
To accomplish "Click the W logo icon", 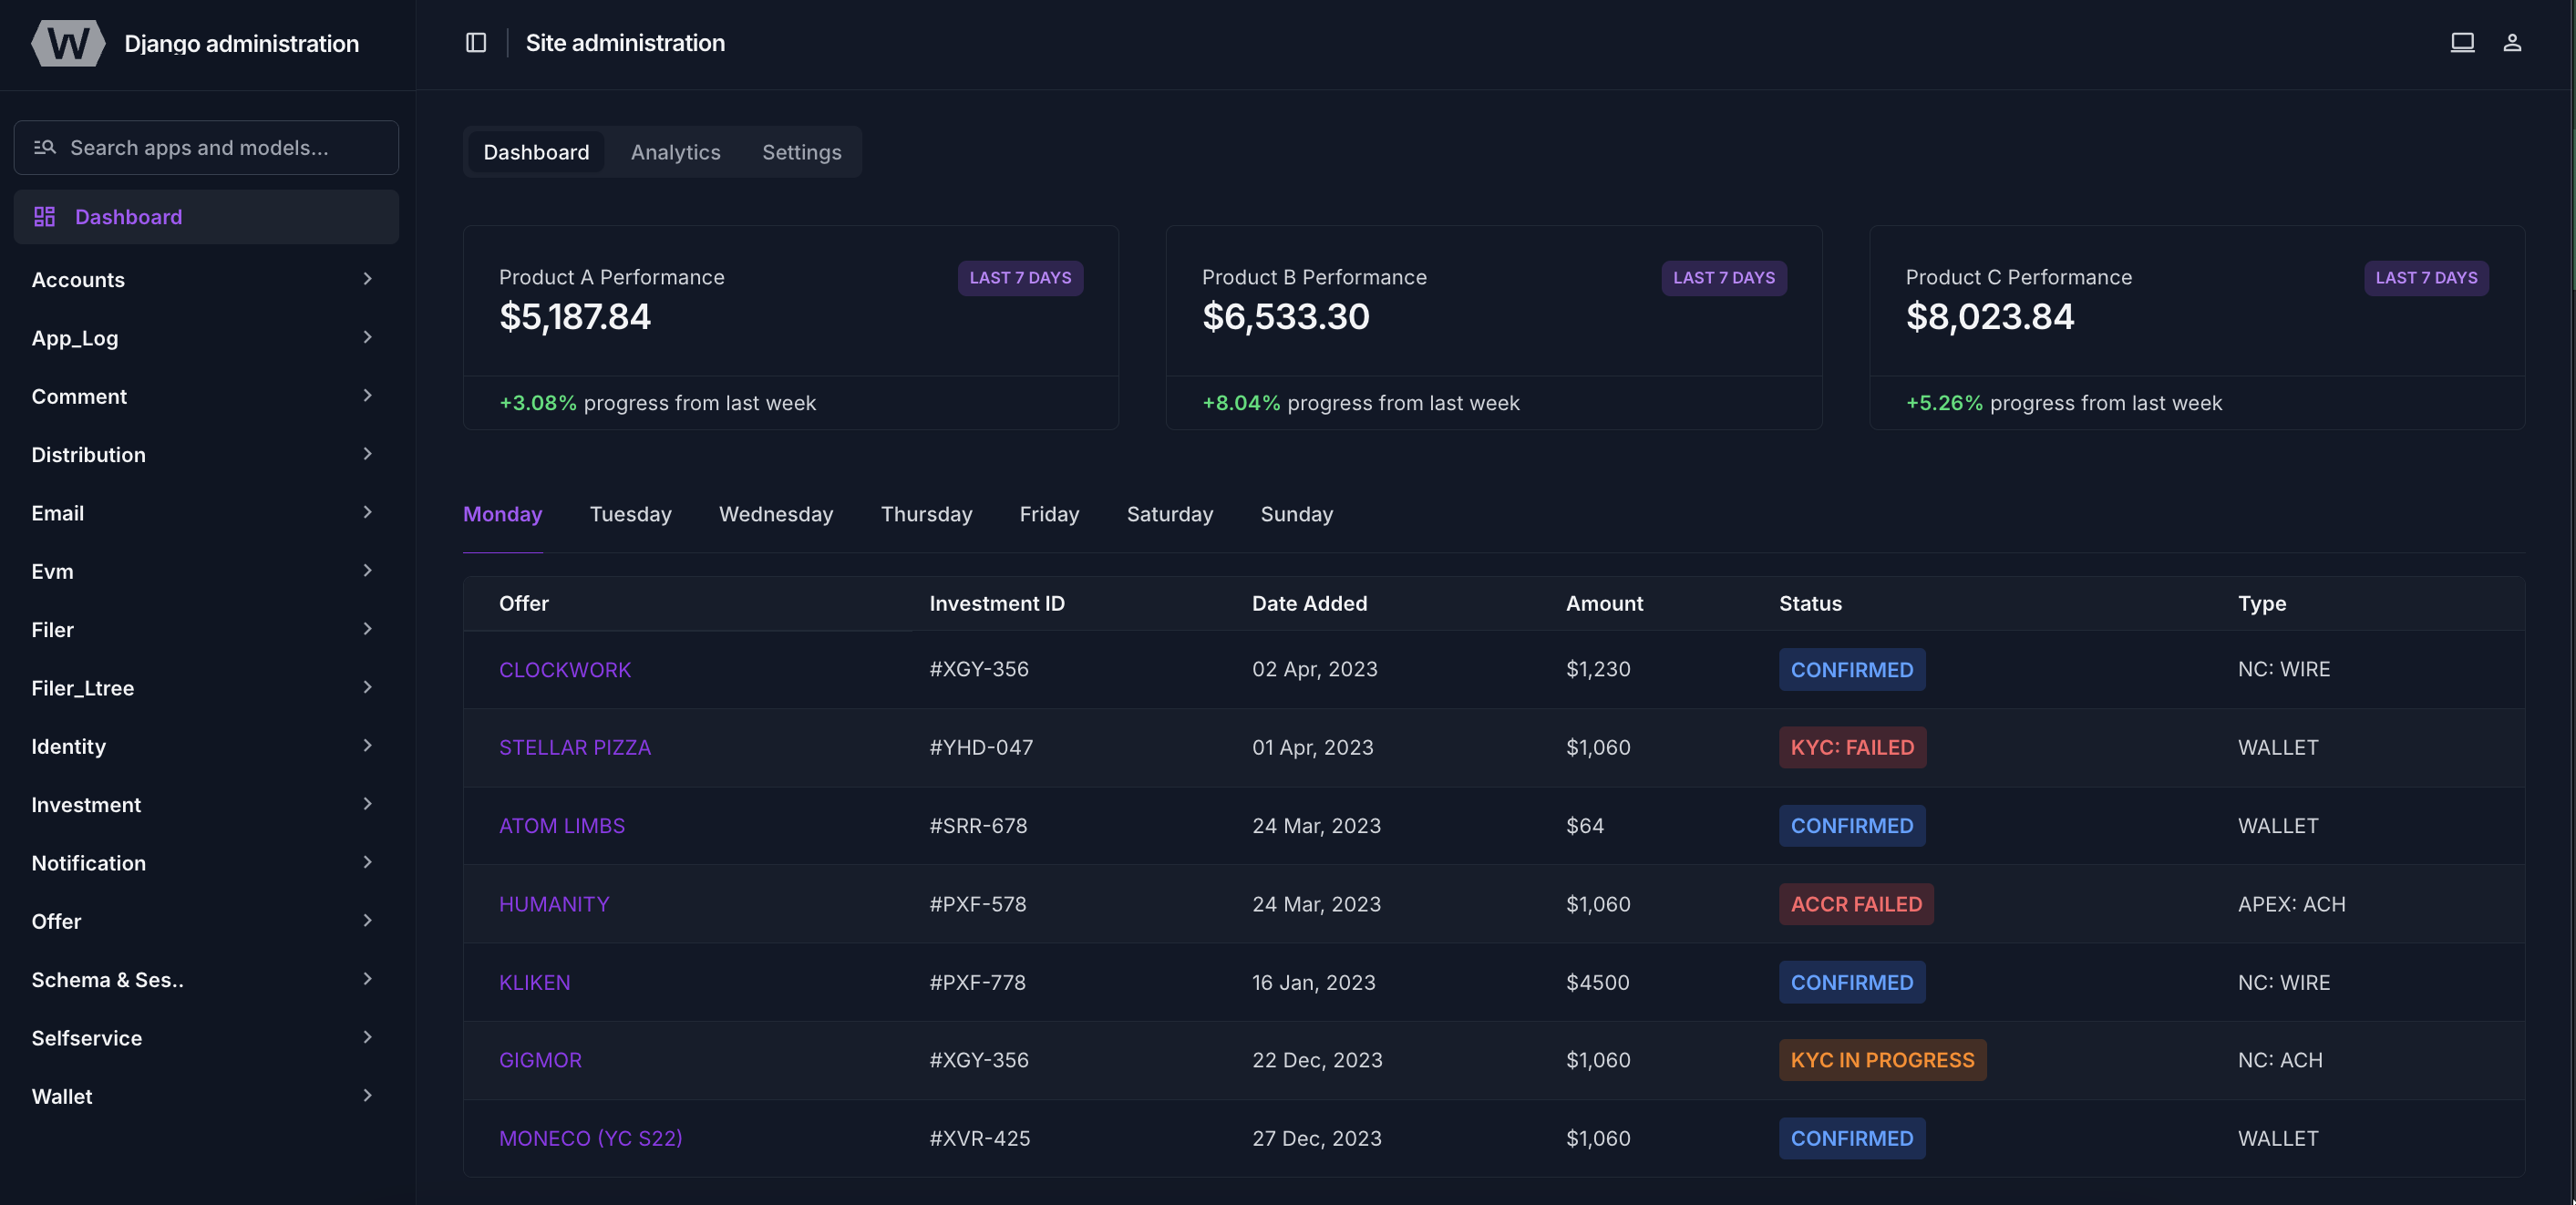I will click(x=68, y=43).
